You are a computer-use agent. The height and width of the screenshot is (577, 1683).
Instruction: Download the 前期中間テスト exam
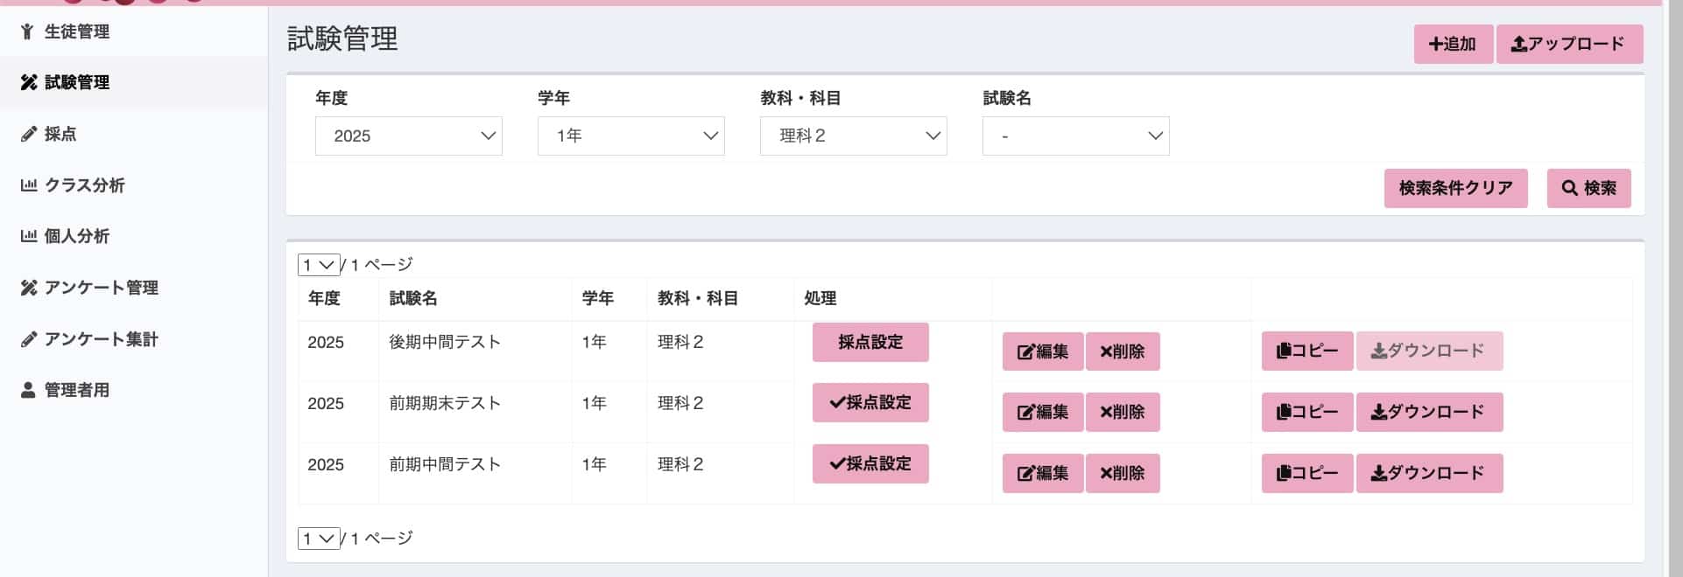point(1429,473)
